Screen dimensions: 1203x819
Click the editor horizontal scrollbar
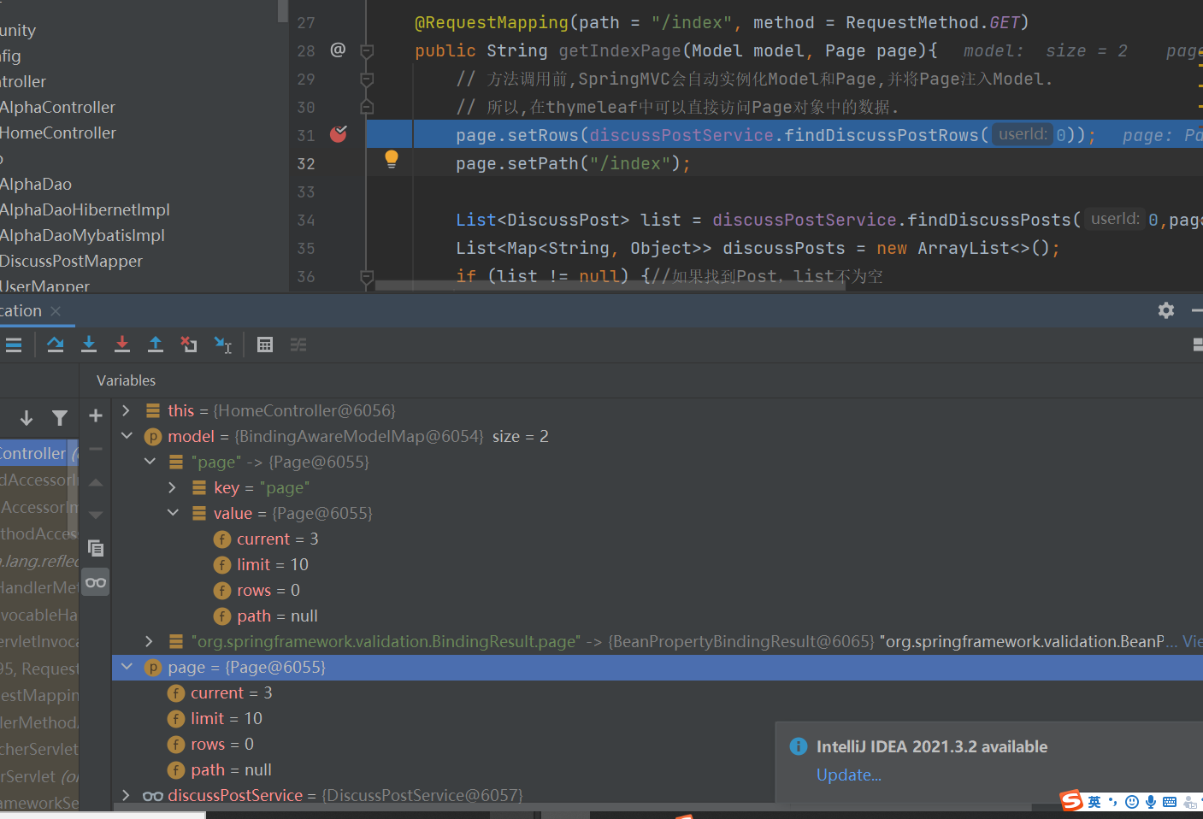click(x=610, y=286)
